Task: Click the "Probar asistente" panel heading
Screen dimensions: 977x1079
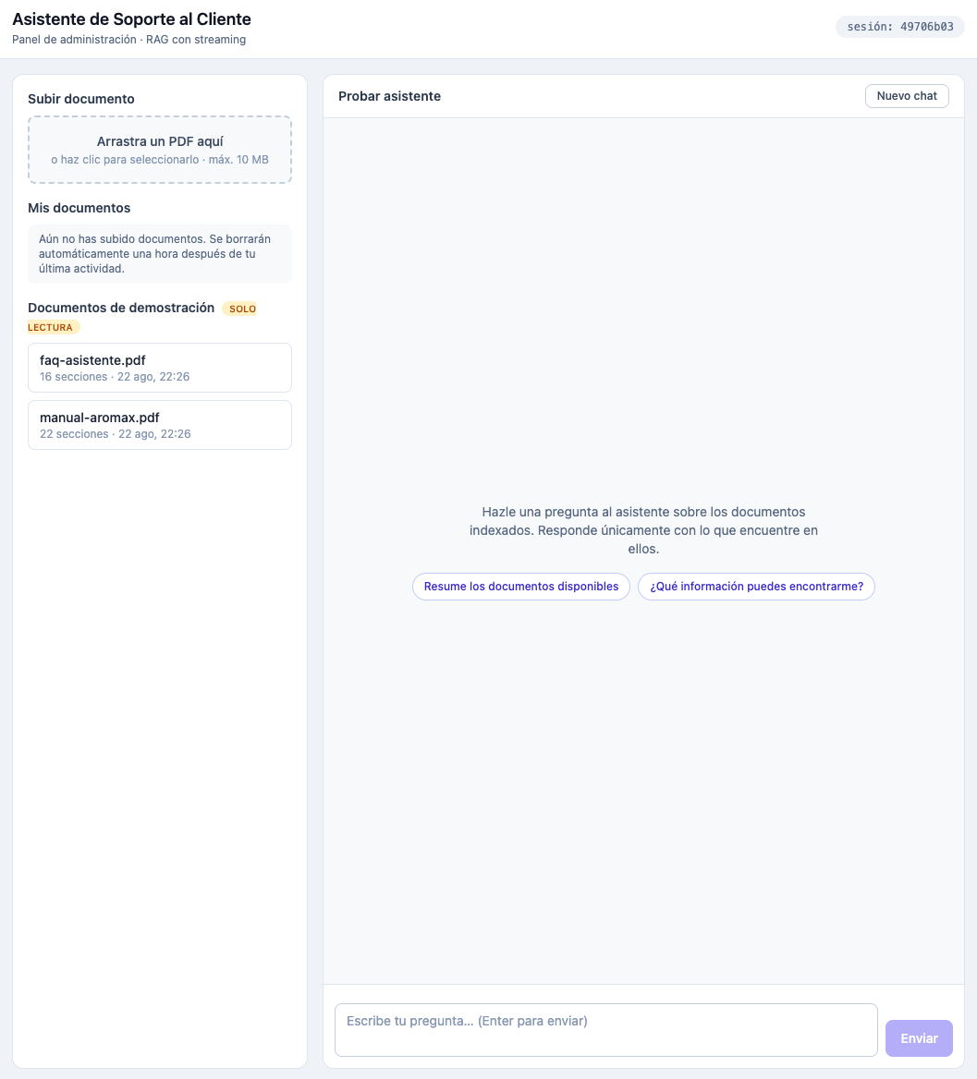Action: (x=390, y=96)
